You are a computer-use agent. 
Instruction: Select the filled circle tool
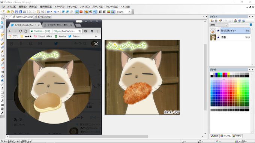pos(2,109)
